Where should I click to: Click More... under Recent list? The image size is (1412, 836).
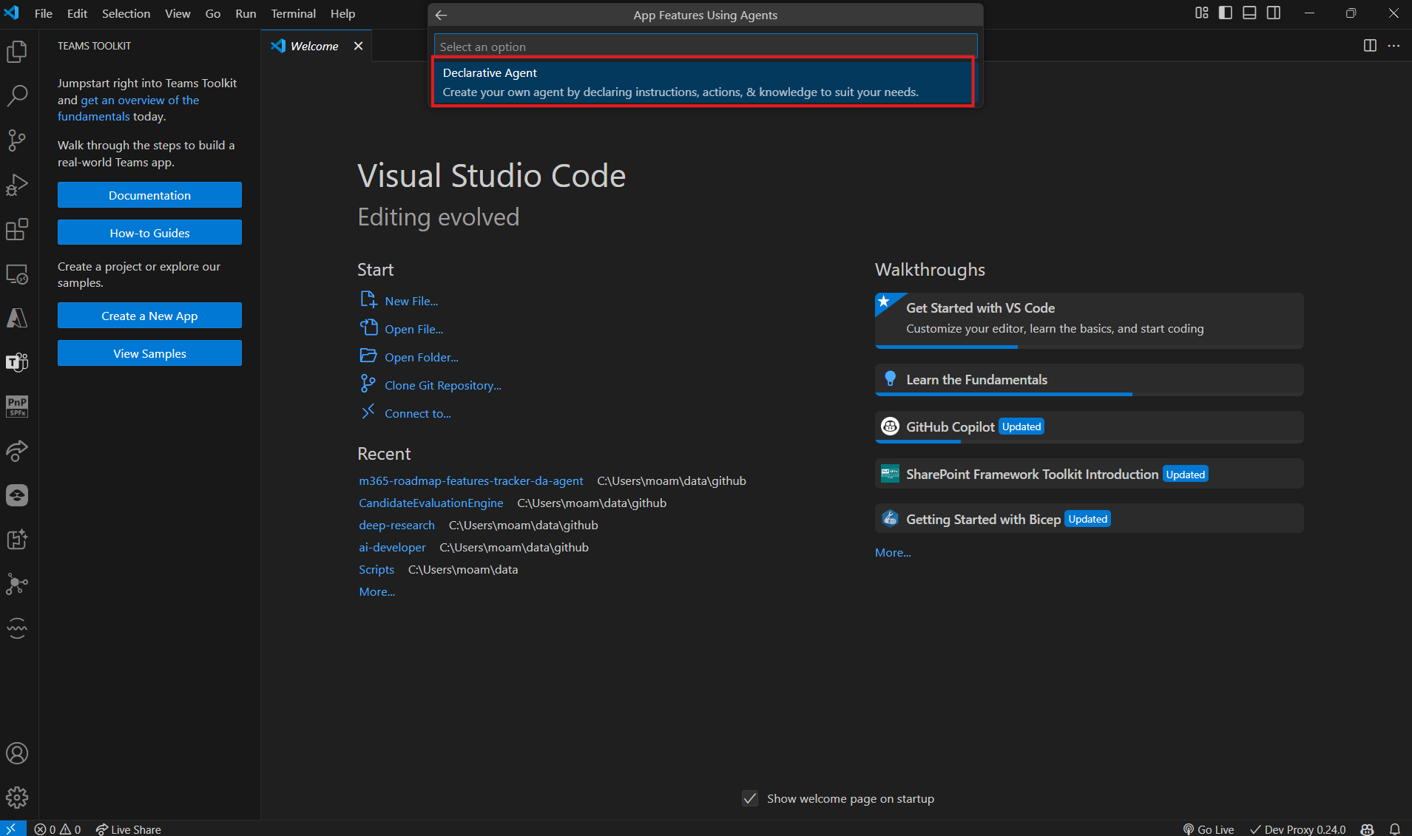[377, 591]
